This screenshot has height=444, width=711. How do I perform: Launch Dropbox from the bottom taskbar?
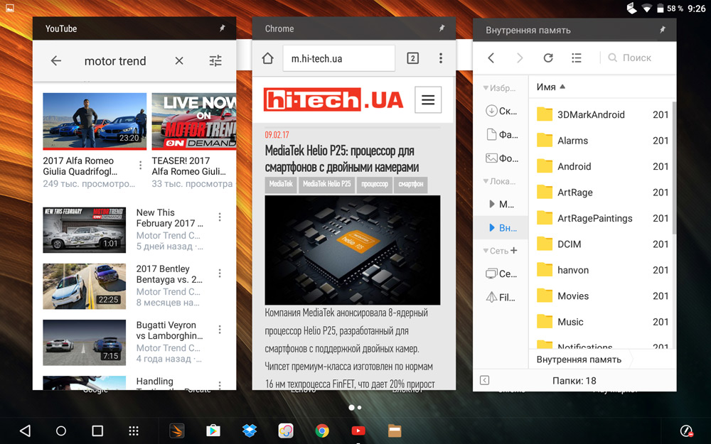[249, 431]
